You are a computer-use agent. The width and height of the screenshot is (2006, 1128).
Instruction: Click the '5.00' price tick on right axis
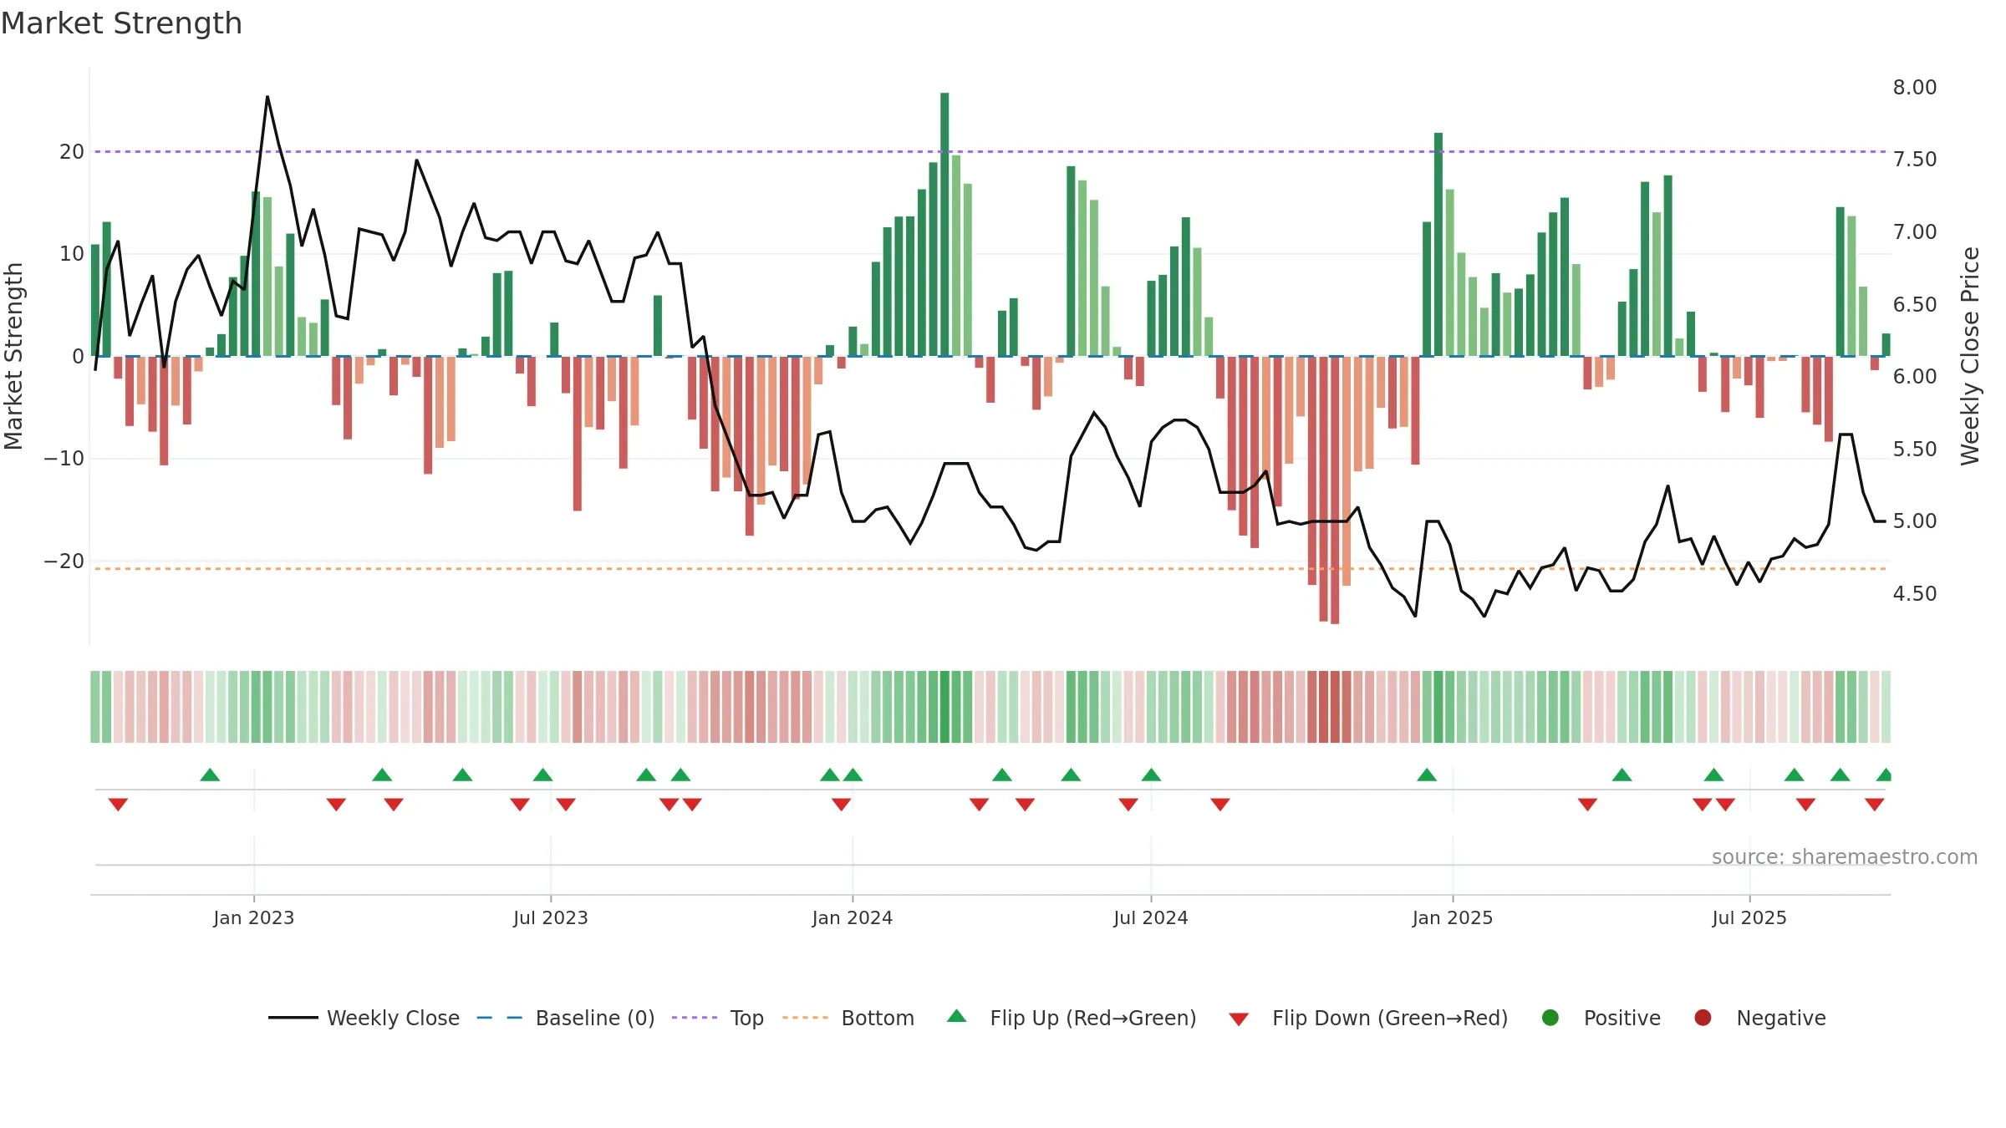(1915, 521)
